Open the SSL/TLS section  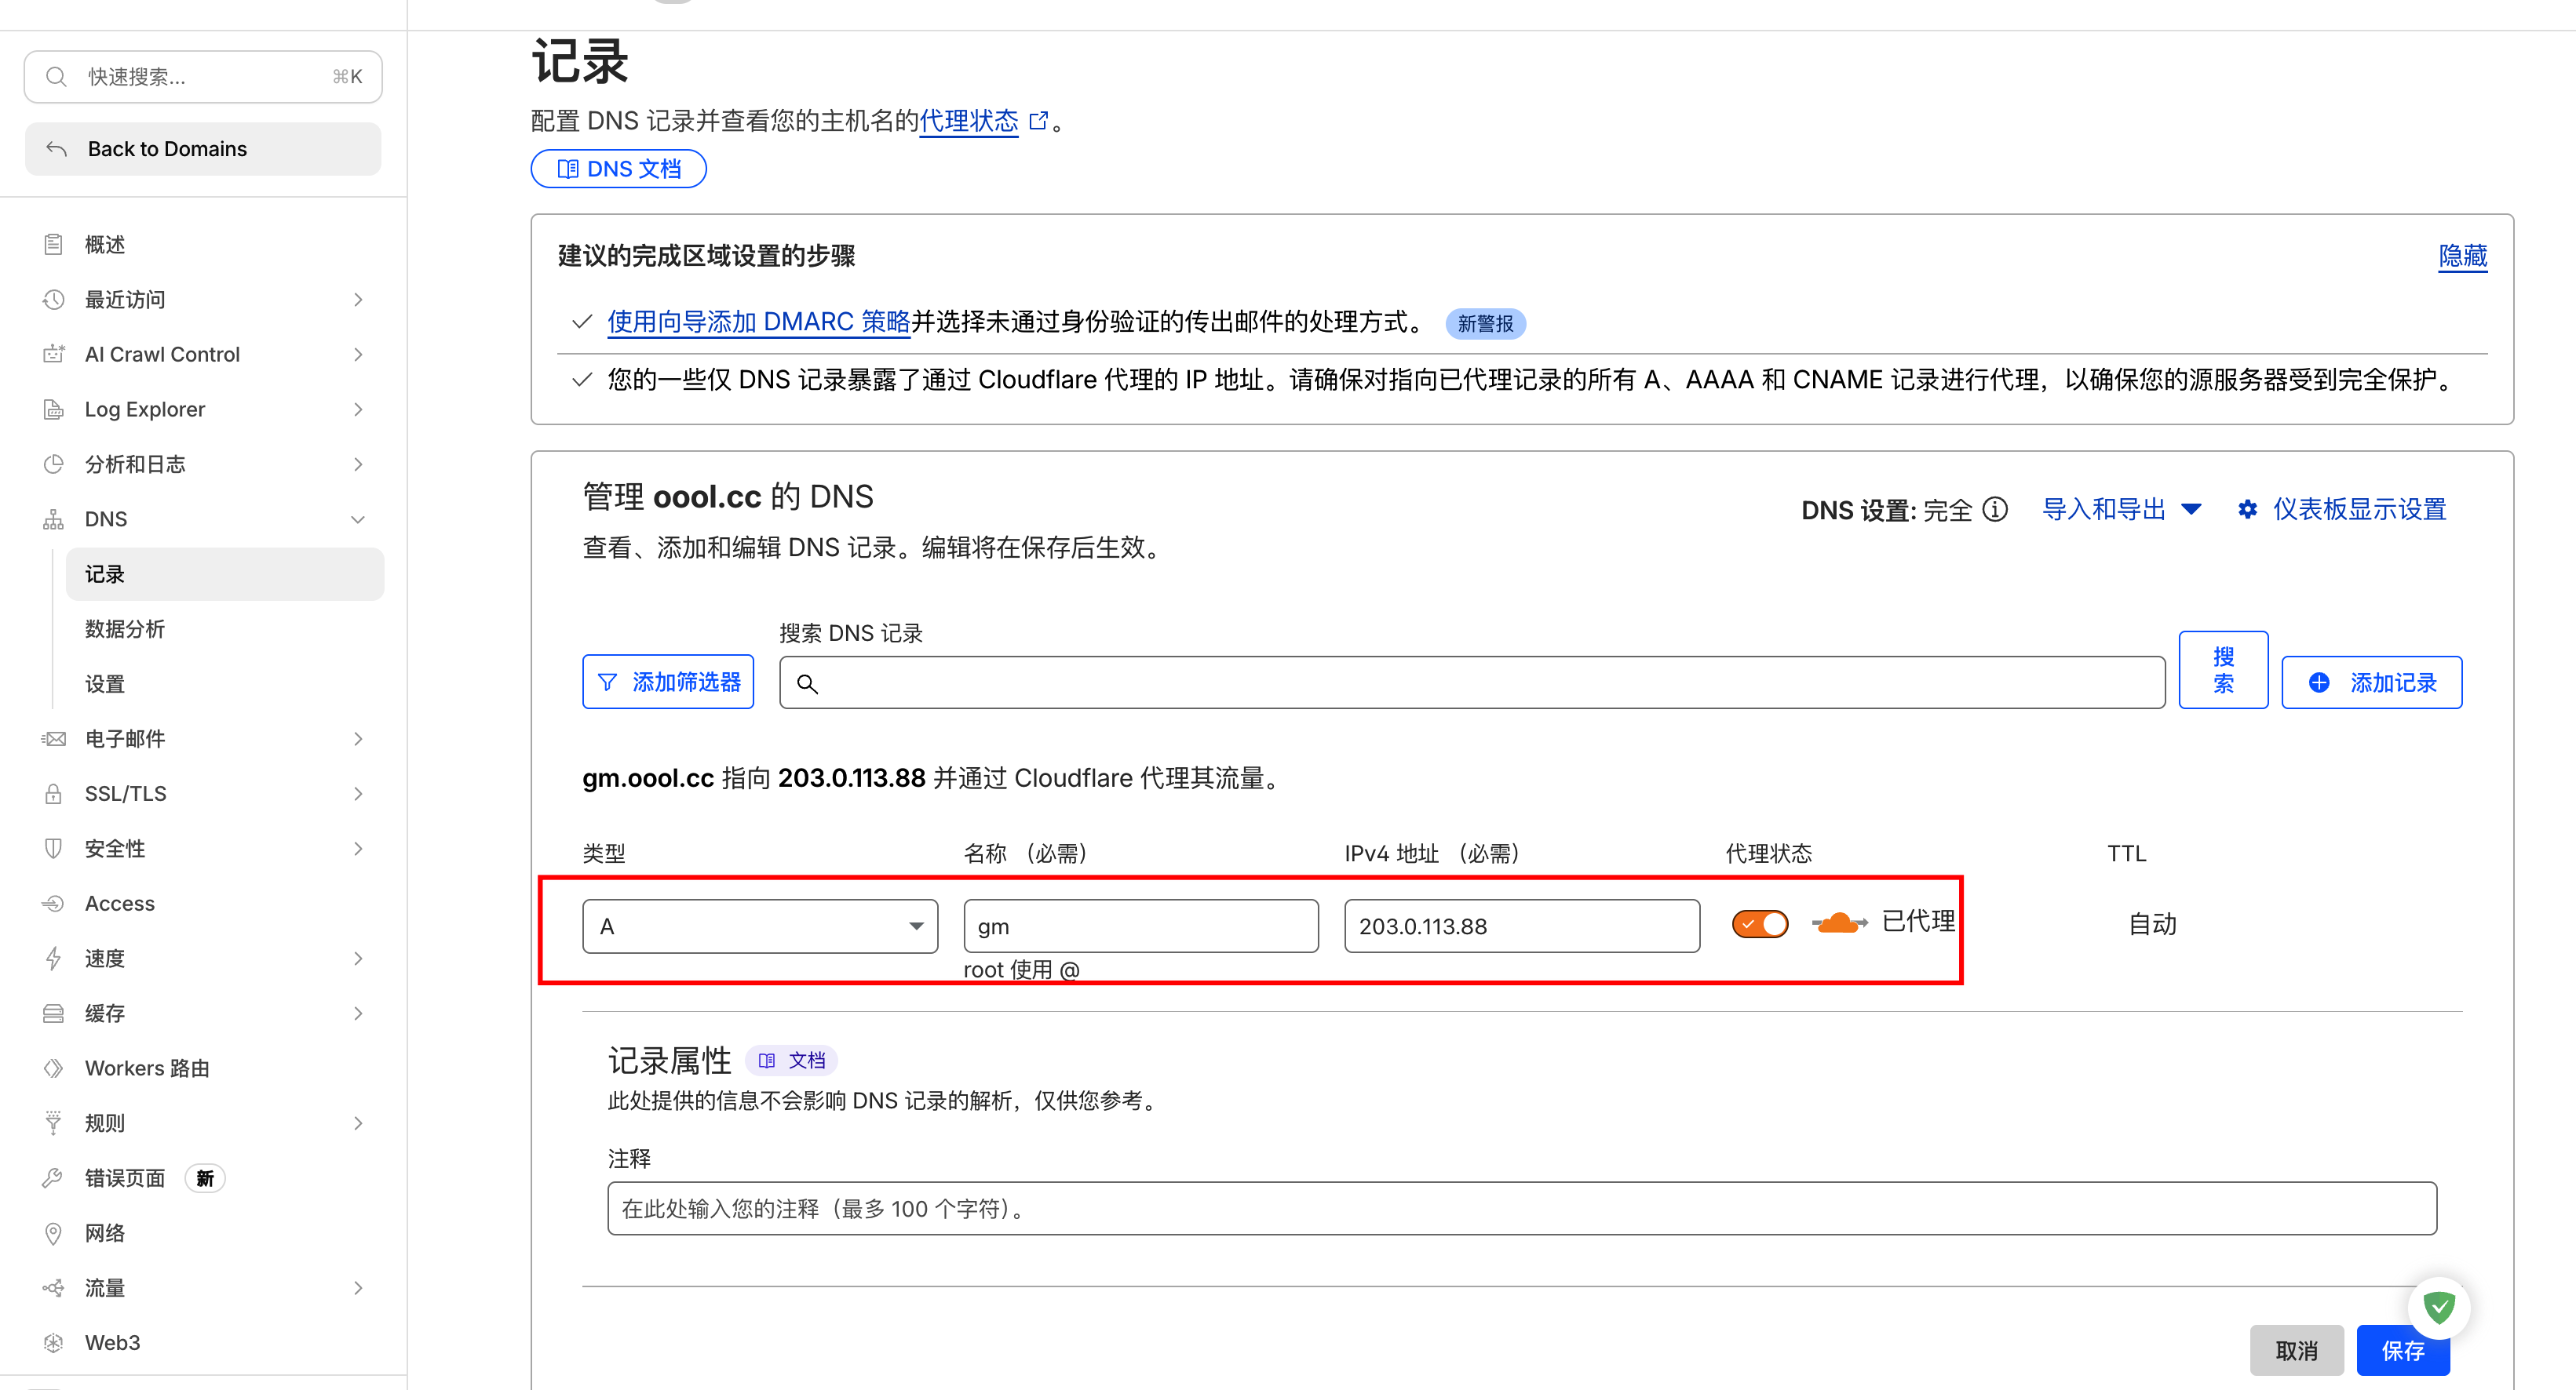125,792
